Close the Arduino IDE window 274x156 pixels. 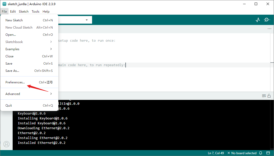click(268, 4)
